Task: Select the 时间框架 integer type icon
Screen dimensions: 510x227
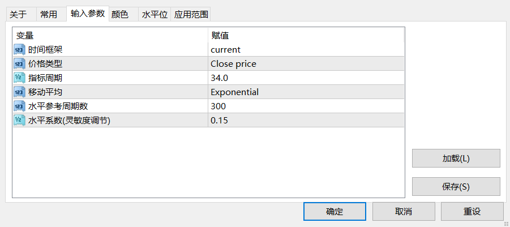Action: (x=19, y=50)
